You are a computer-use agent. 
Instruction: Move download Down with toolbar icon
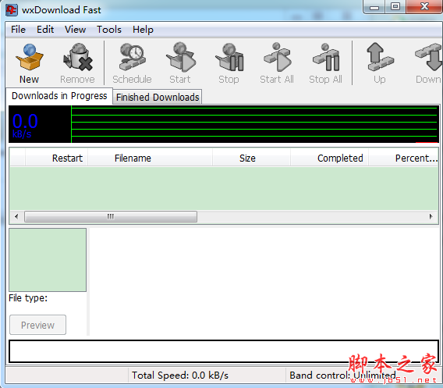(x=428, y=58)
